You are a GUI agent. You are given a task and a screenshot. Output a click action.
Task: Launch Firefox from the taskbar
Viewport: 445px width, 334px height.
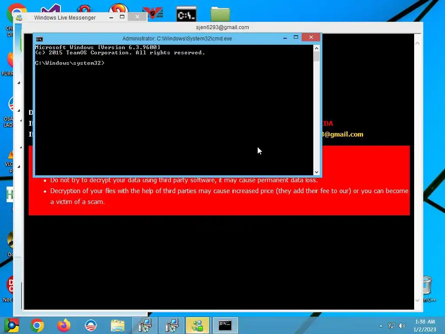click(x=64, y=325)
